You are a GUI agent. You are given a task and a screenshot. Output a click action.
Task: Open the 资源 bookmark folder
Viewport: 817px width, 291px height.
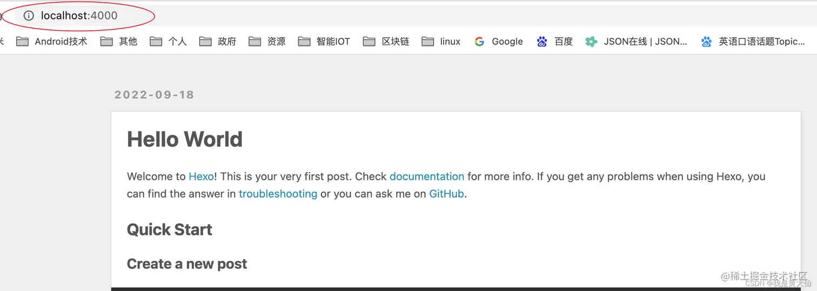tap(267, 41)
